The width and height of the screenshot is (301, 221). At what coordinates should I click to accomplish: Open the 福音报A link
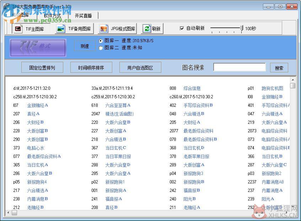pos(114,199)
